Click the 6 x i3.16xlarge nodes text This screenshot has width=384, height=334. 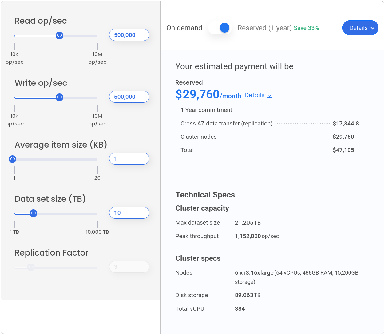[254, 273]
